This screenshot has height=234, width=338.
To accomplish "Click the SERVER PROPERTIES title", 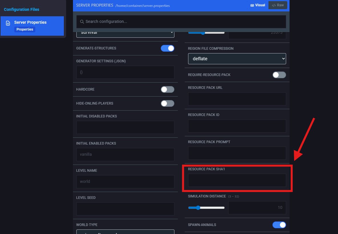I will (x=95, y=5).
